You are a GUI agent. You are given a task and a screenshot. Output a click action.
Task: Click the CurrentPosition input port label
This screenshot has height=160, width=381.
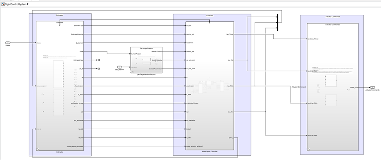[x=136, y=54]
